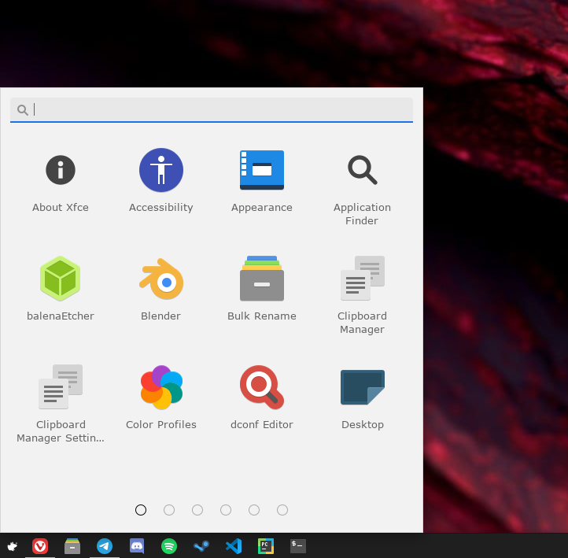Switch to the third page dot
Image resolution: width=568 pixels, height=558 pixels.
tap(197, 510)
